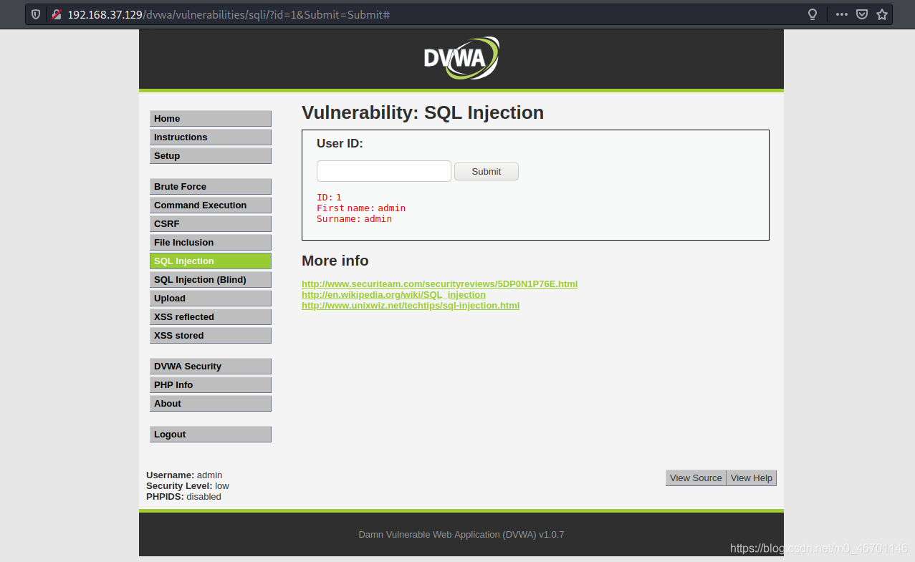
Task: Click the URL in address bar
Action: point(229,14)
